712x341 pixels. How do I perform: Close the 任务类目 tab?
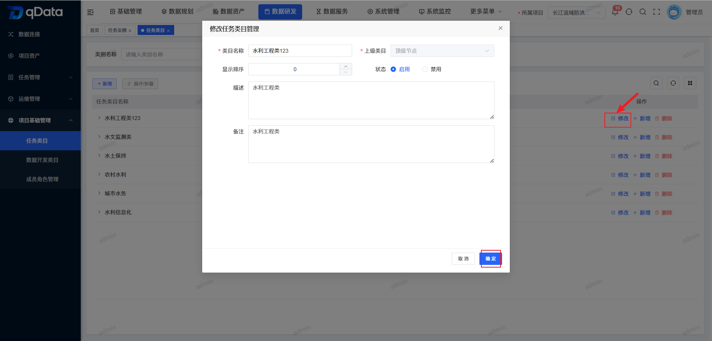pyautogui.click(x=168, y=31)
